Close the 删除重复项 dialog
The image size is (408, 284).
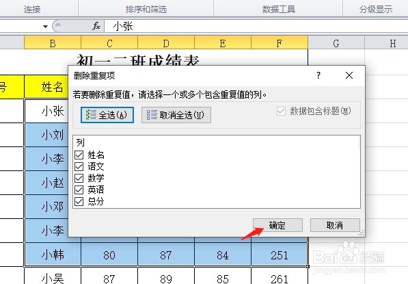(349, 75)
